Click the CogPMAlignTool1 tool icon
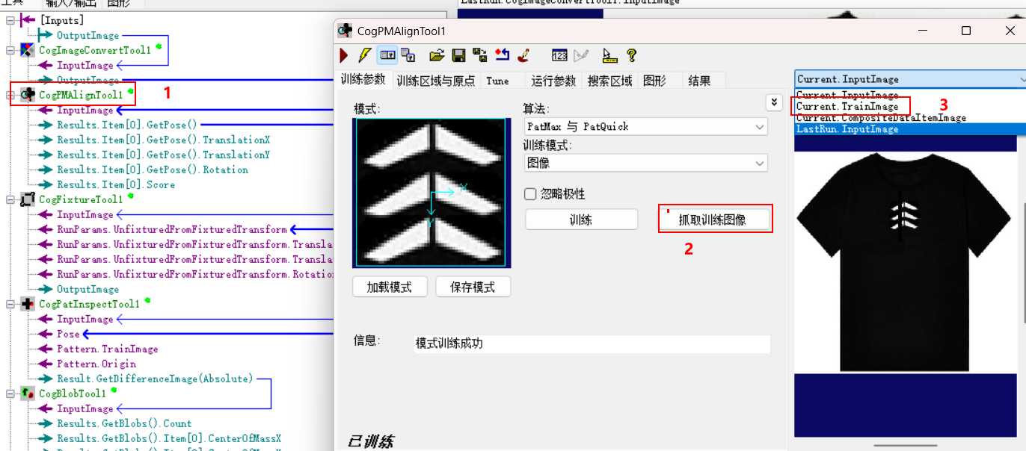This screenshot has height=451, width=1026. point(27,95)
